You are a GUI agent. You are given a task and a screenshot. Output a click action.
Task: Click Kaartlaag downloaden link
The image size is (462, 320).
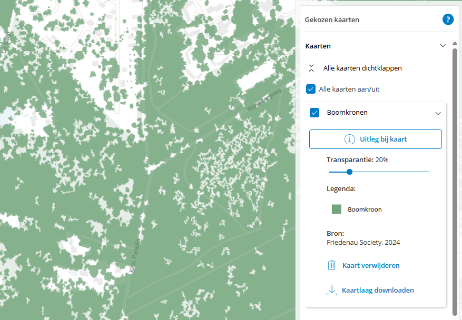point(378,291)
